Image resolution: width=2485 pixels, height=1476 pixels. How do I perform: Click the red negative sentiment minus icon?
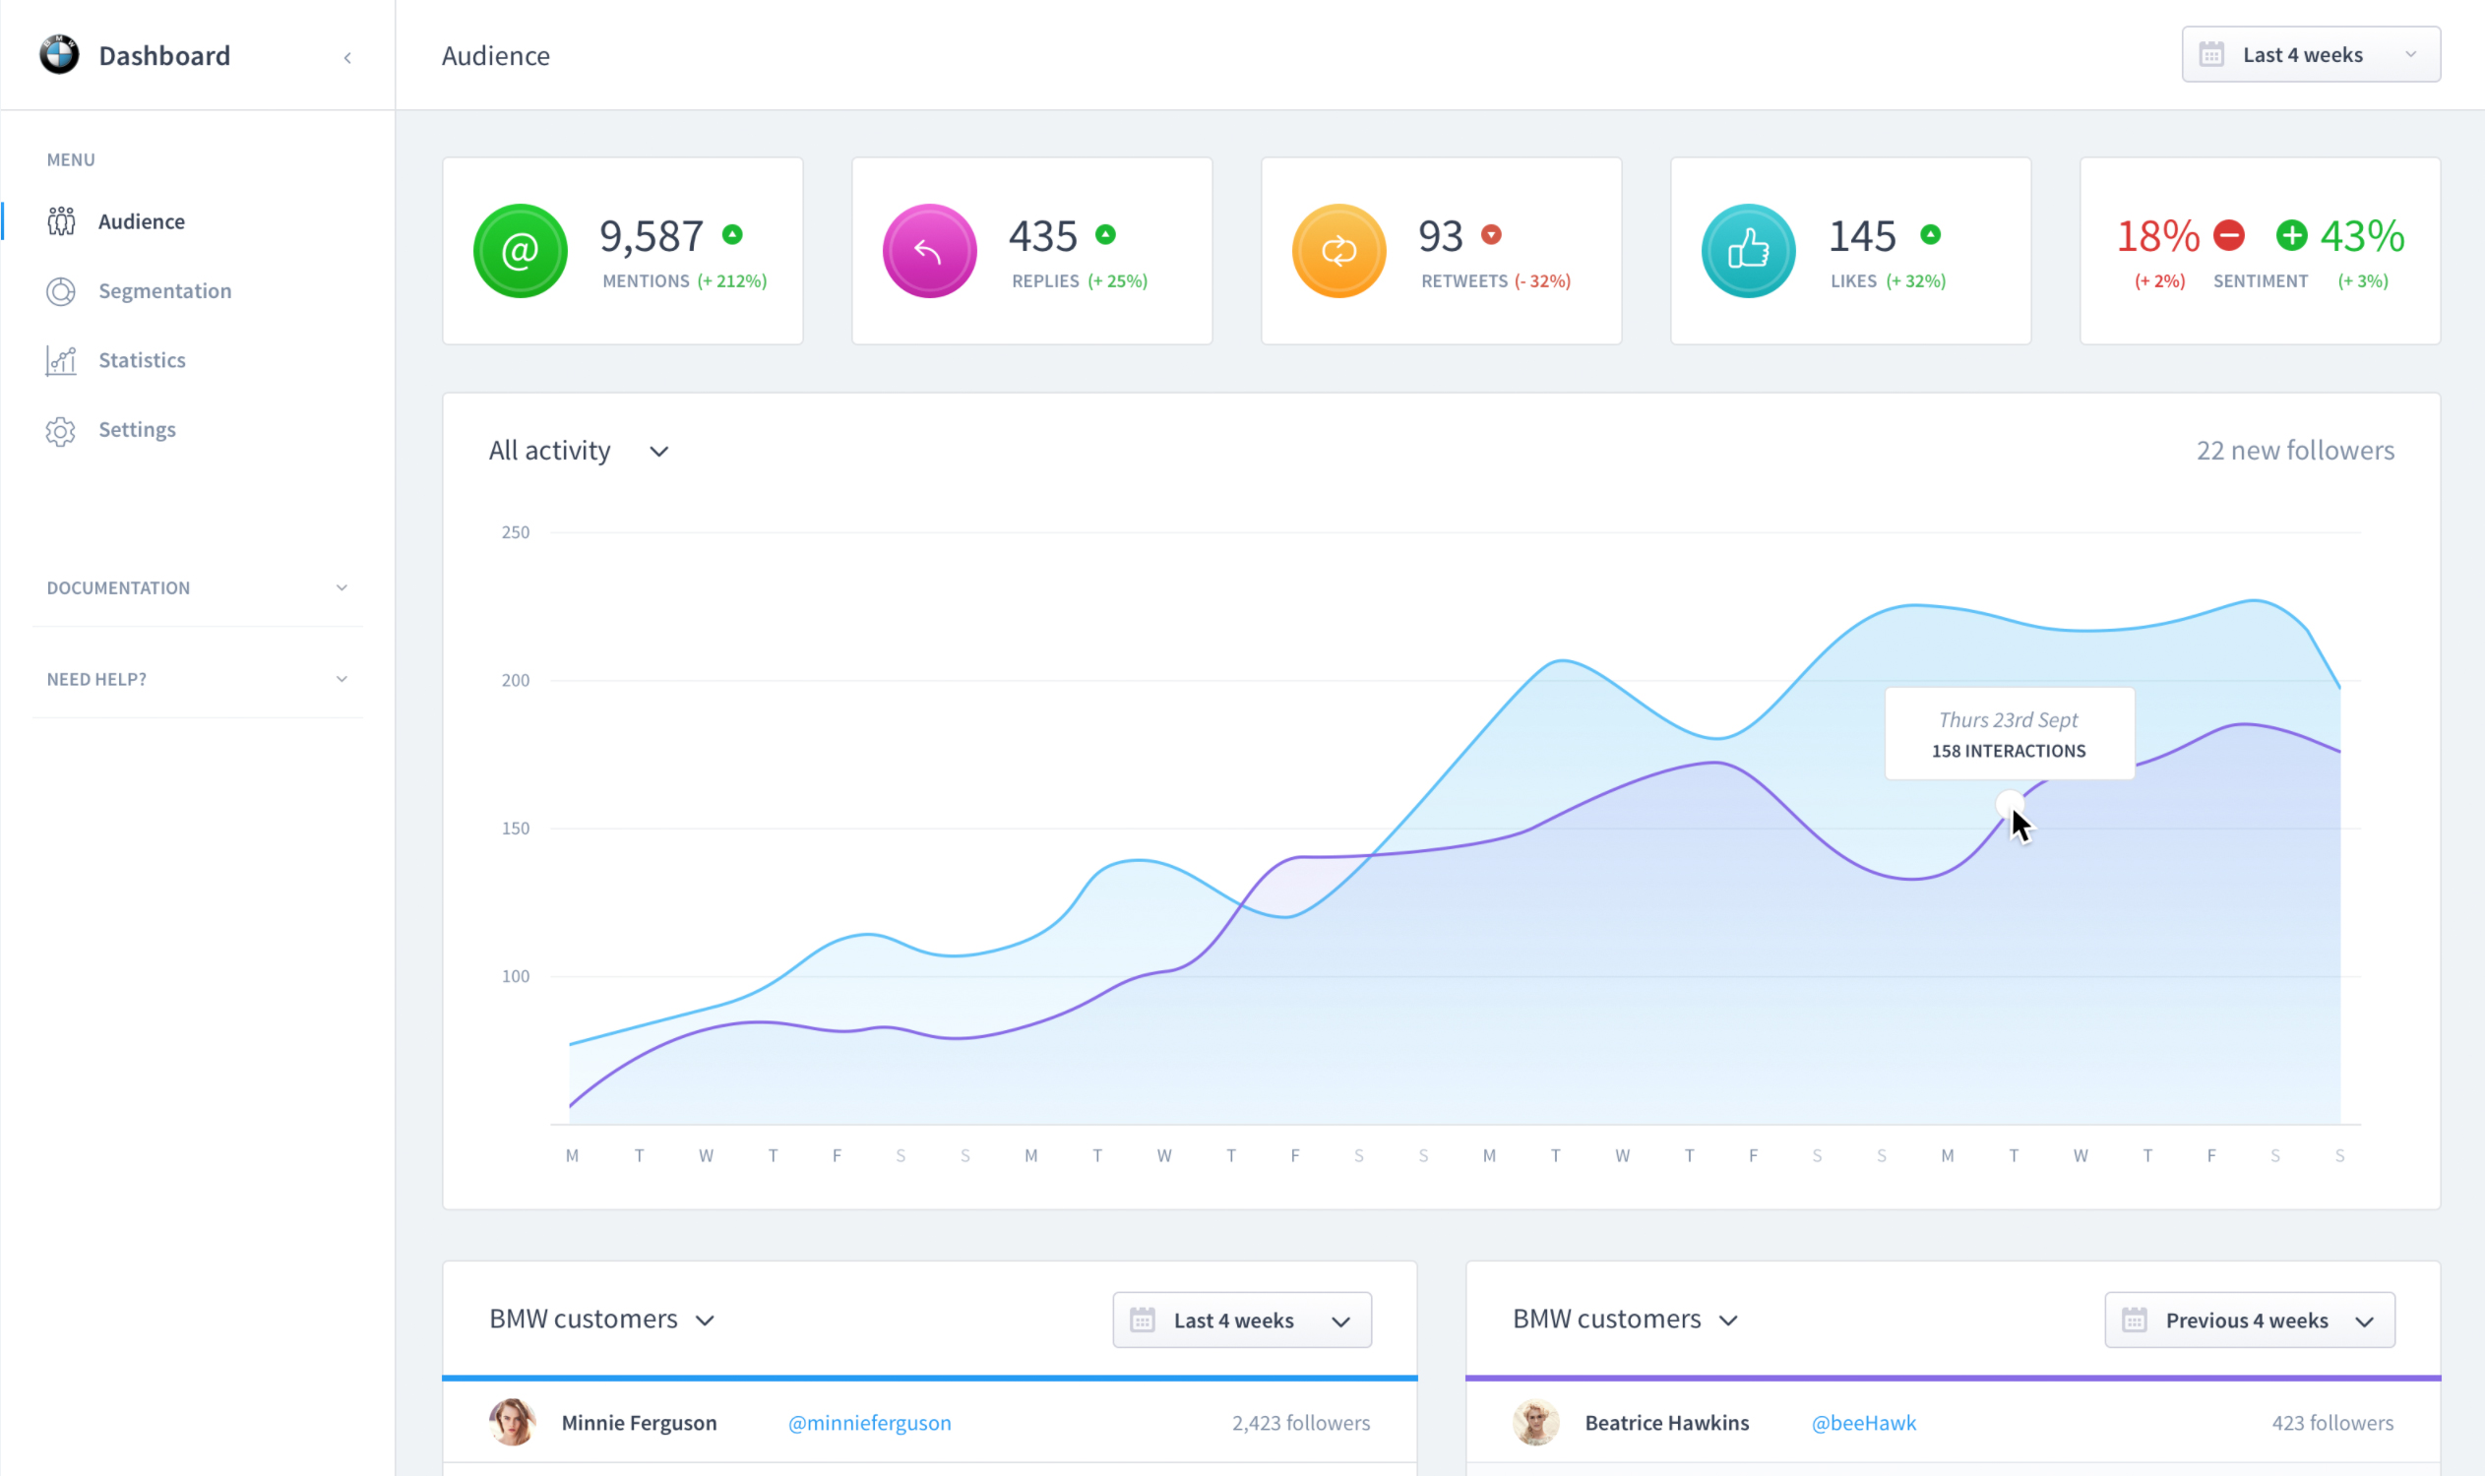(2228, 236)
